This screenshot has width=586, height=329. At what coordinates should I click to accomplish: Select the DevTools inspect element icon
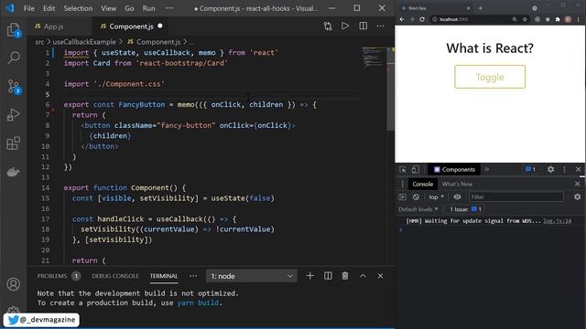pos(403,169)
